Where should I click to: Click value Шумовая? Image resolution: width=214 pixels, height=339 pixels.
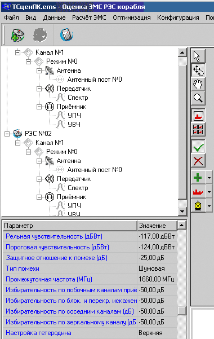tap(151, 268)
